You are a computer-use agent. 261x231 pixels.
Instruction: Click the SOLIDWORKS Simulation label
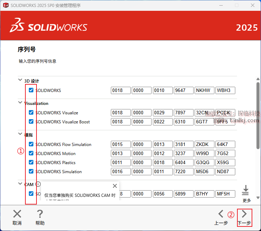tap(58, 171)
